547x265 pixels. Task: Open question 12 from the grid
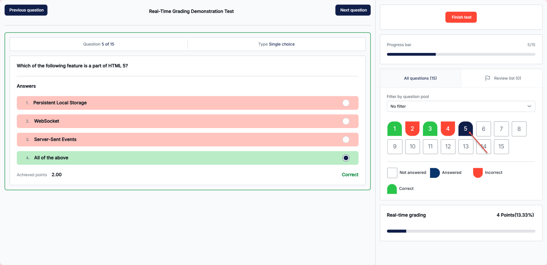[x=448, y=146]
